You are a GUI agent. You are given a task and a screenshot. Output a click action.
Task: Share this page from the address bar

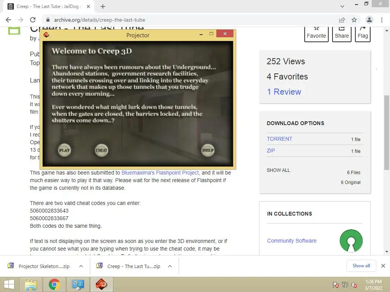(342, 20)
